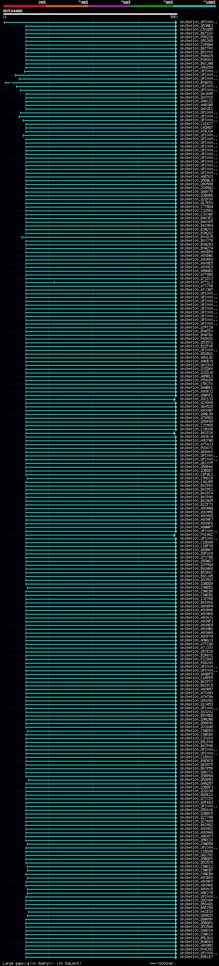Click hit label UniRef100_C3YMG9
The image size is (219, 966).
[x=196, y=425]
